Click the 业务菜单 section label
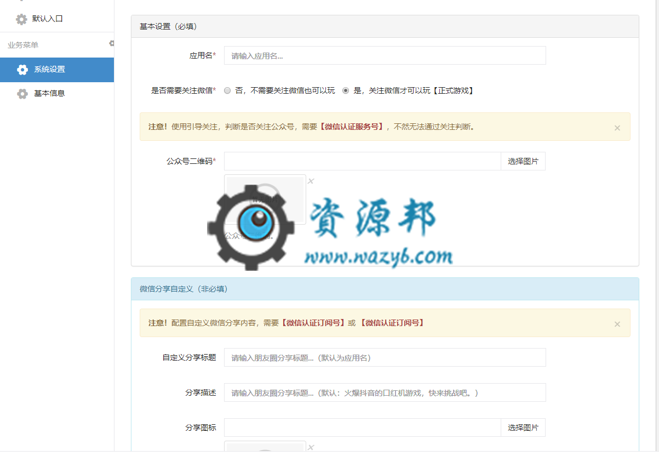The image size is (659, 456). (23, 45)
